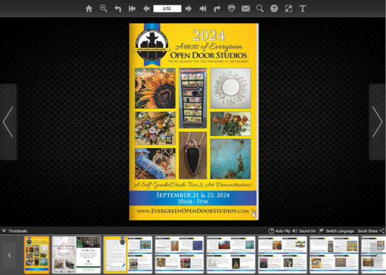Viewport: 386px width, 275px height.
Task: Open the Search magnifier icon
Action: (260, 9)
